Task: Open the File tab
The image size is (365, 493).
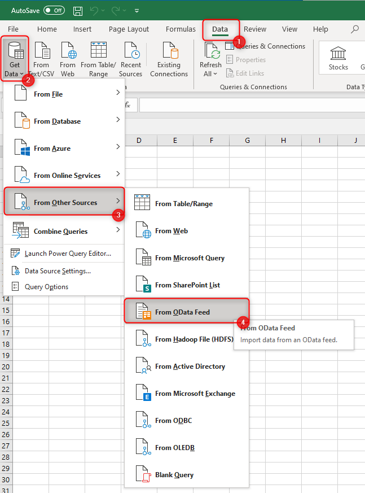Action: tap(13, 29)
